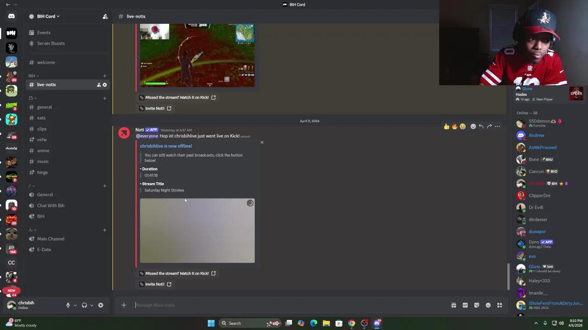This screenshot has height=330, width=588.
Task: Deafen with the headphones button
Action: click(x=84, y=305)
